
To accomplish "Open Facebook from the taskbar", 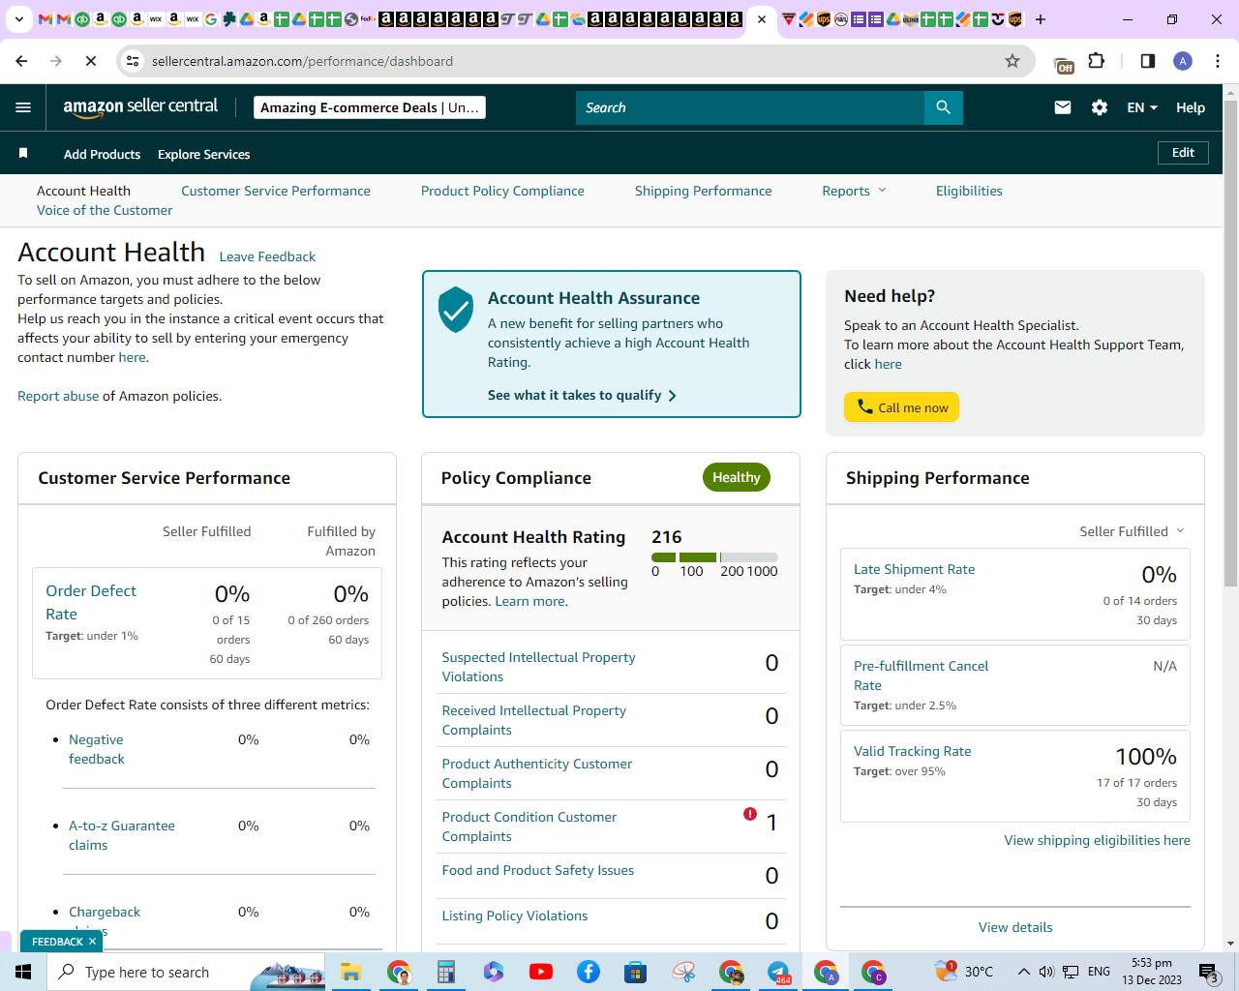I will (x=589, y=972).
